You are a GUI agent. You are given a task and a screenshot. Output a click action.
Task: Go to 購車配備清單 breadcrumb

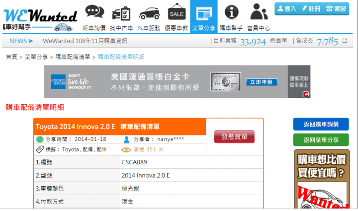point(73,57)
